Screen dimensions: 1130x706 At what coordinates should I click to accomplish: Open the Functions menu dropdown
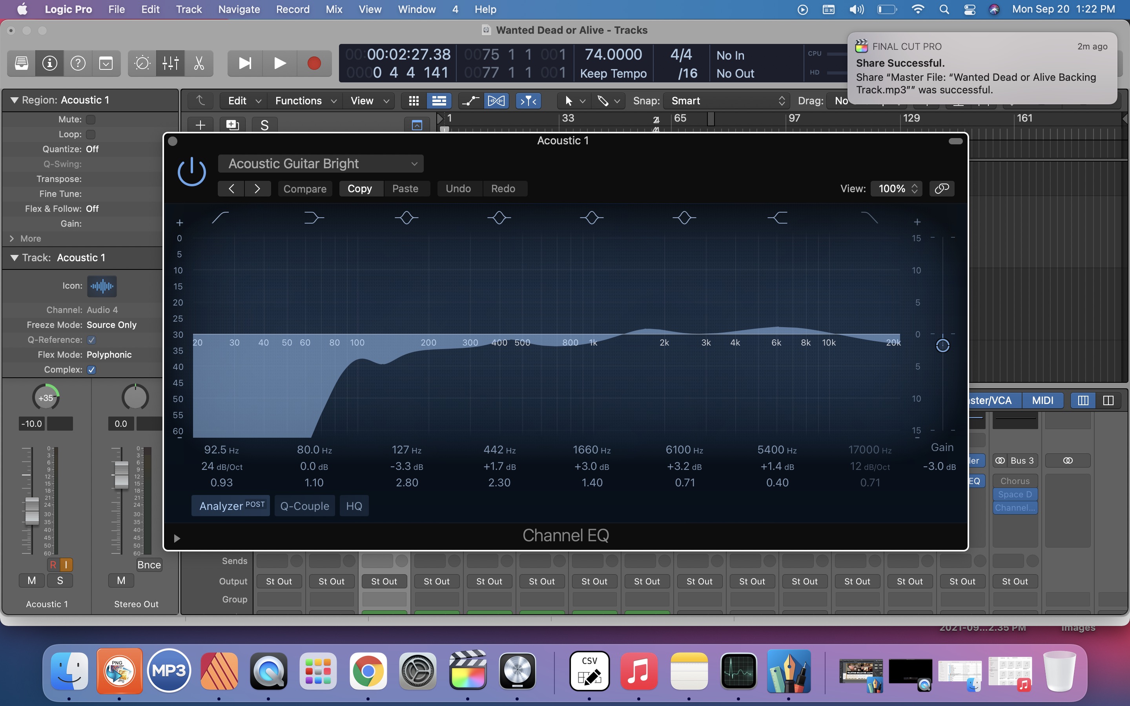pyautogui.click(x=305, y=101)
